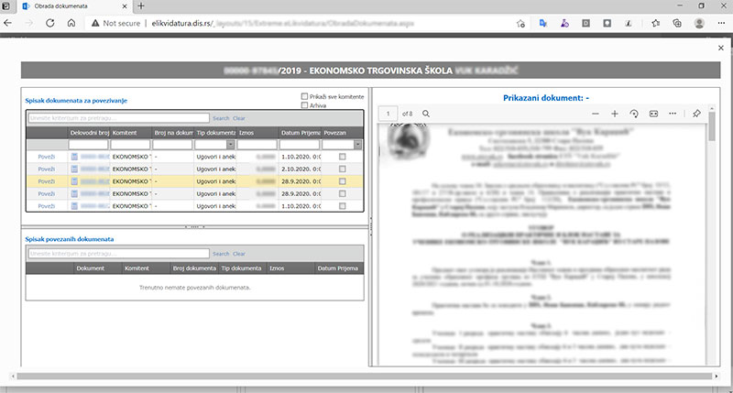Check the 'Arhiva' checkbox
733x393 pixels.
[305, 105]
